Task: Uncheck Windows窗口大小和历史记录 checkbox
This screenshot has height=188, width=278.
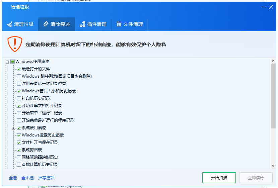Action: 19,91
